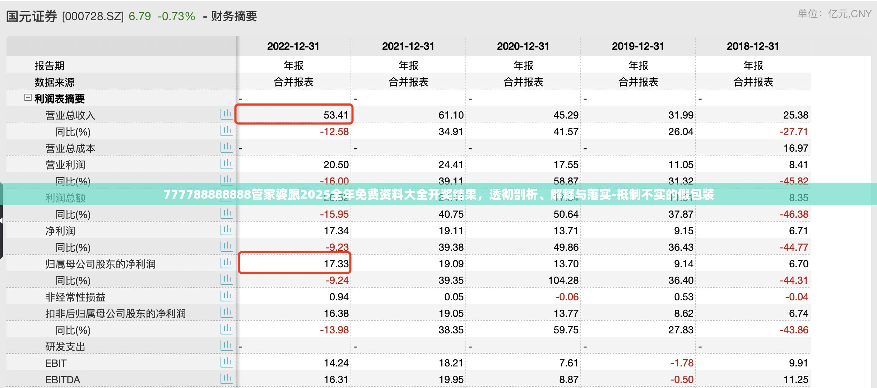Click the 2021 营业总收入 value 61.10
877x388 pixels.
(451, 115)
